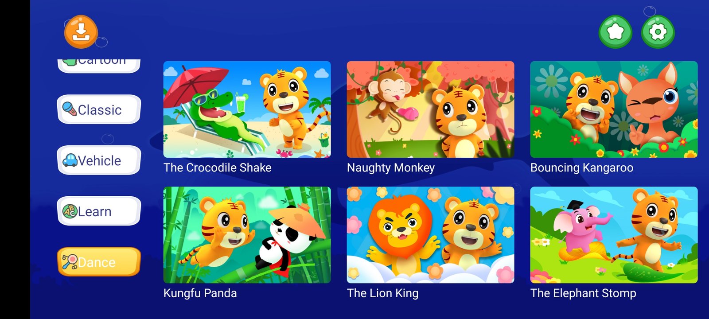The width and height of the screenshot is (709, 319).
Task: Switch to the Classic category tab
Action: (99, 109)
